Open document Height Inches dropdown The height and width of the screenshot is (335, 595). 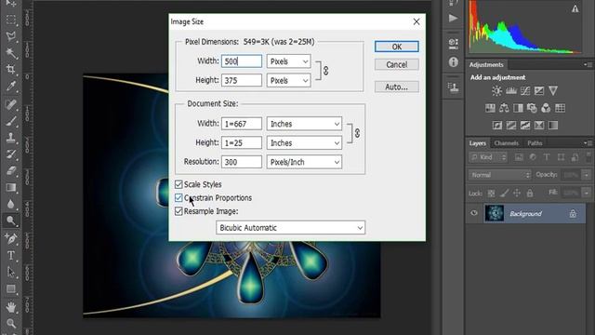(304, 142)
